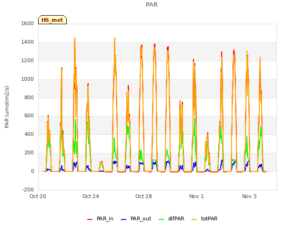Click the 1600 y-axis tick label
This screenshot has width=305, height=228.
click(28, 23)
